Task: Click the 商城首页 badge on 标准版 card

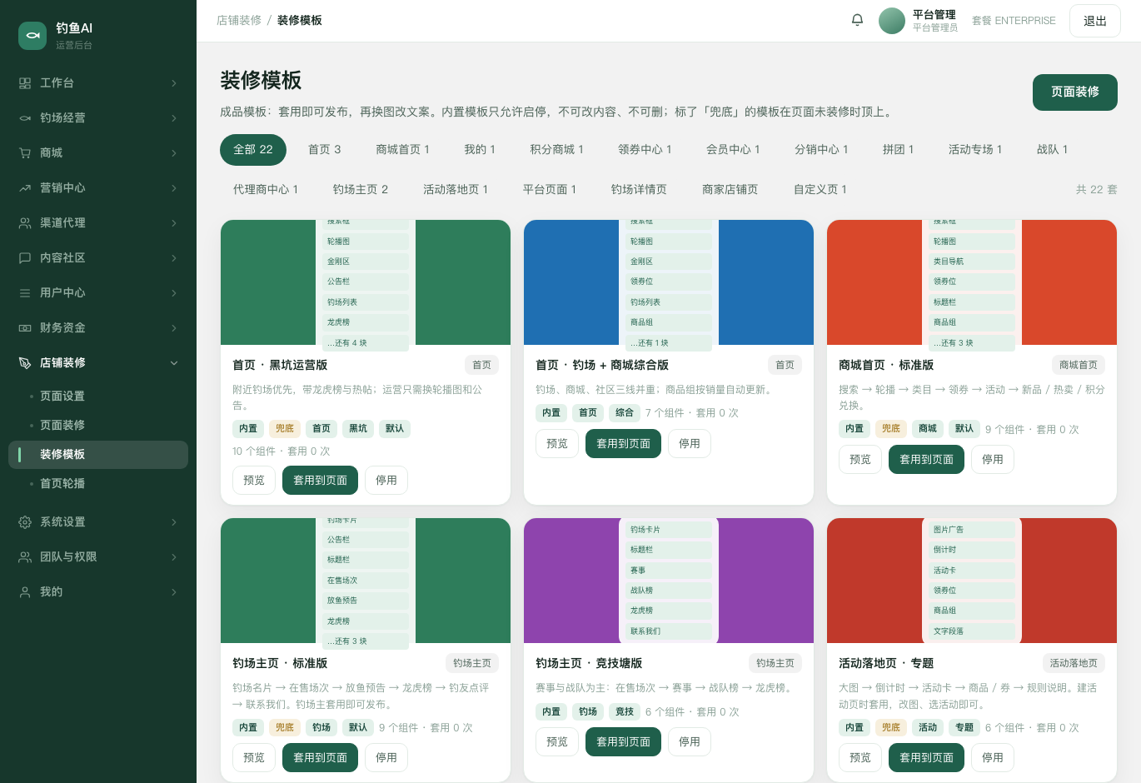Action: pos(1079,366)
